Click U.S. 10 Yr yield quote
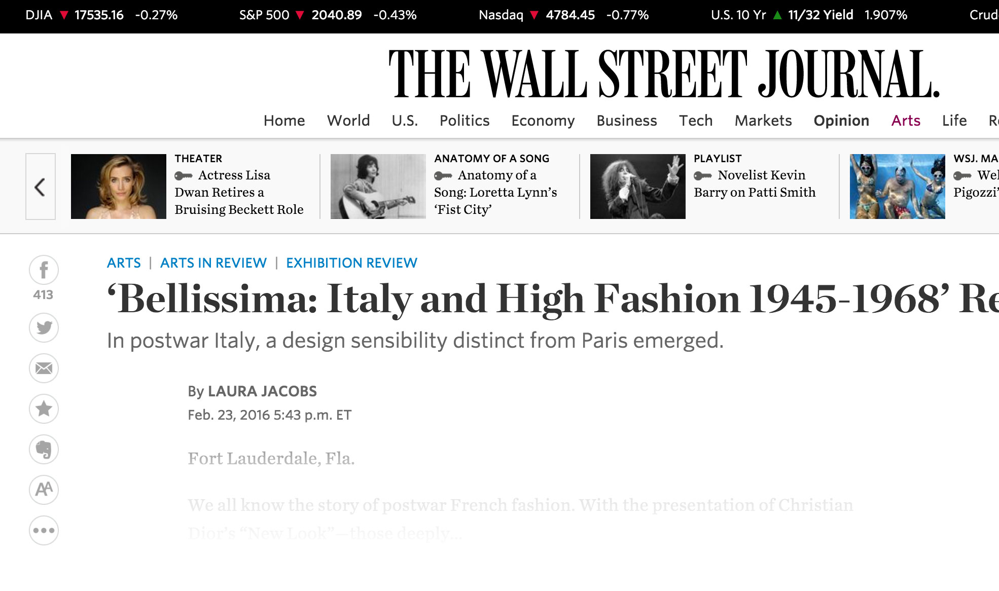Viewport: 999px width, 591px height. coord(809,15)
